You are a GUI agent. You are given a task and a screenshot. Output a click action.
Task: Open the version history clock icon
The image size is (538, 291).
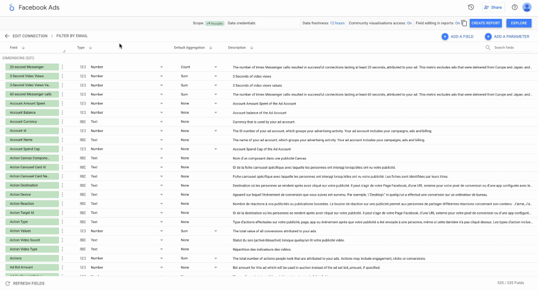click(x=471, y=7)
